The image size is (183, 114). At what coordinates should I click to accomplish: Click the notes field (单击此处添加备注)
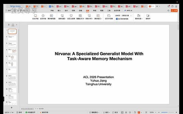click(27, 109)
